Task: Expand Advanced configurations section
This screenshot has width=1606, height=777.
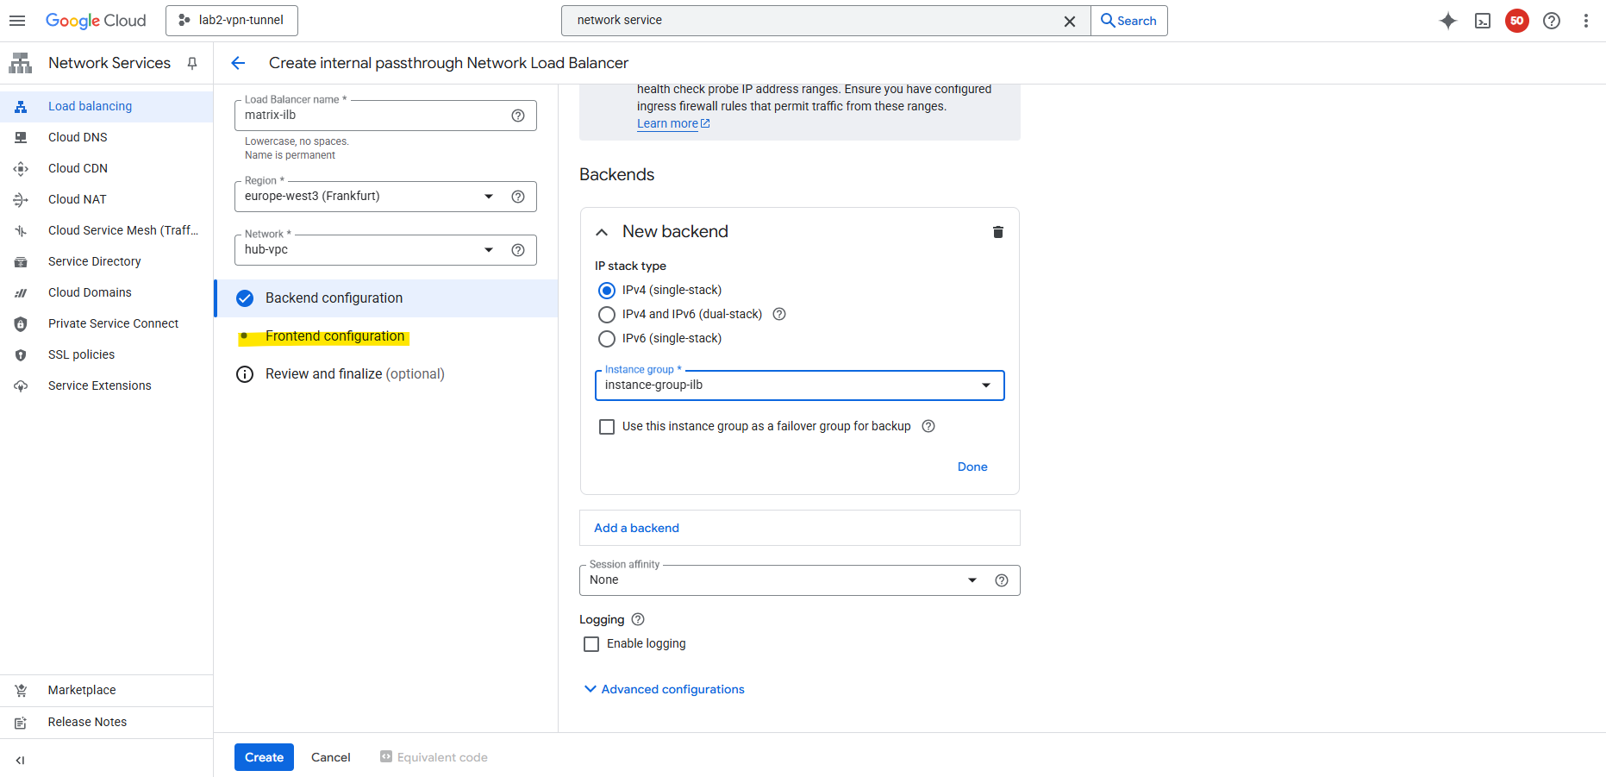Action: click(665, 689)
